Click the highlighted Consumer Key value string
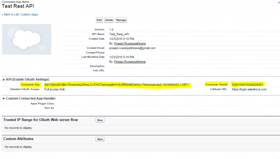This screenshot has width=280, height=159. 116,85
